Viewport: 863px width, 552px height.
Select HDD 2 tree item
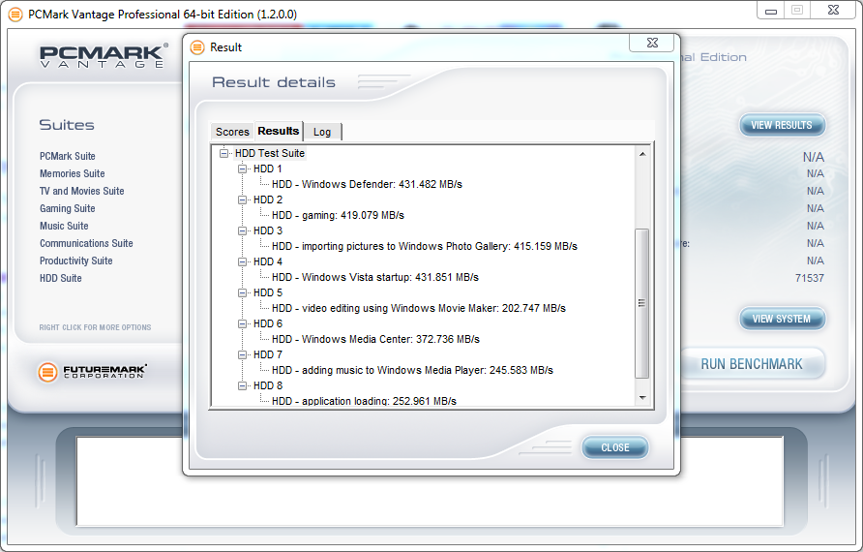click(x=267, y=199)
